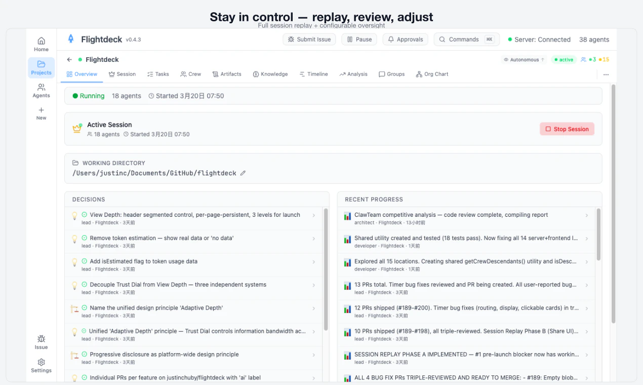Open the Approvals button

(405, 40)
